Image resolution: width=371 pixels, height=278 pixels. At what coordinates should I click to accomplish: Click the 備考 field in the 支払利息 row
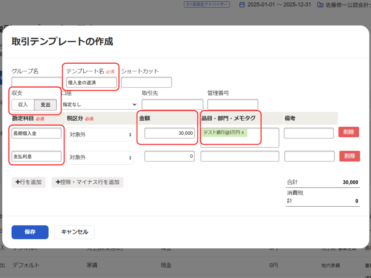309,156
